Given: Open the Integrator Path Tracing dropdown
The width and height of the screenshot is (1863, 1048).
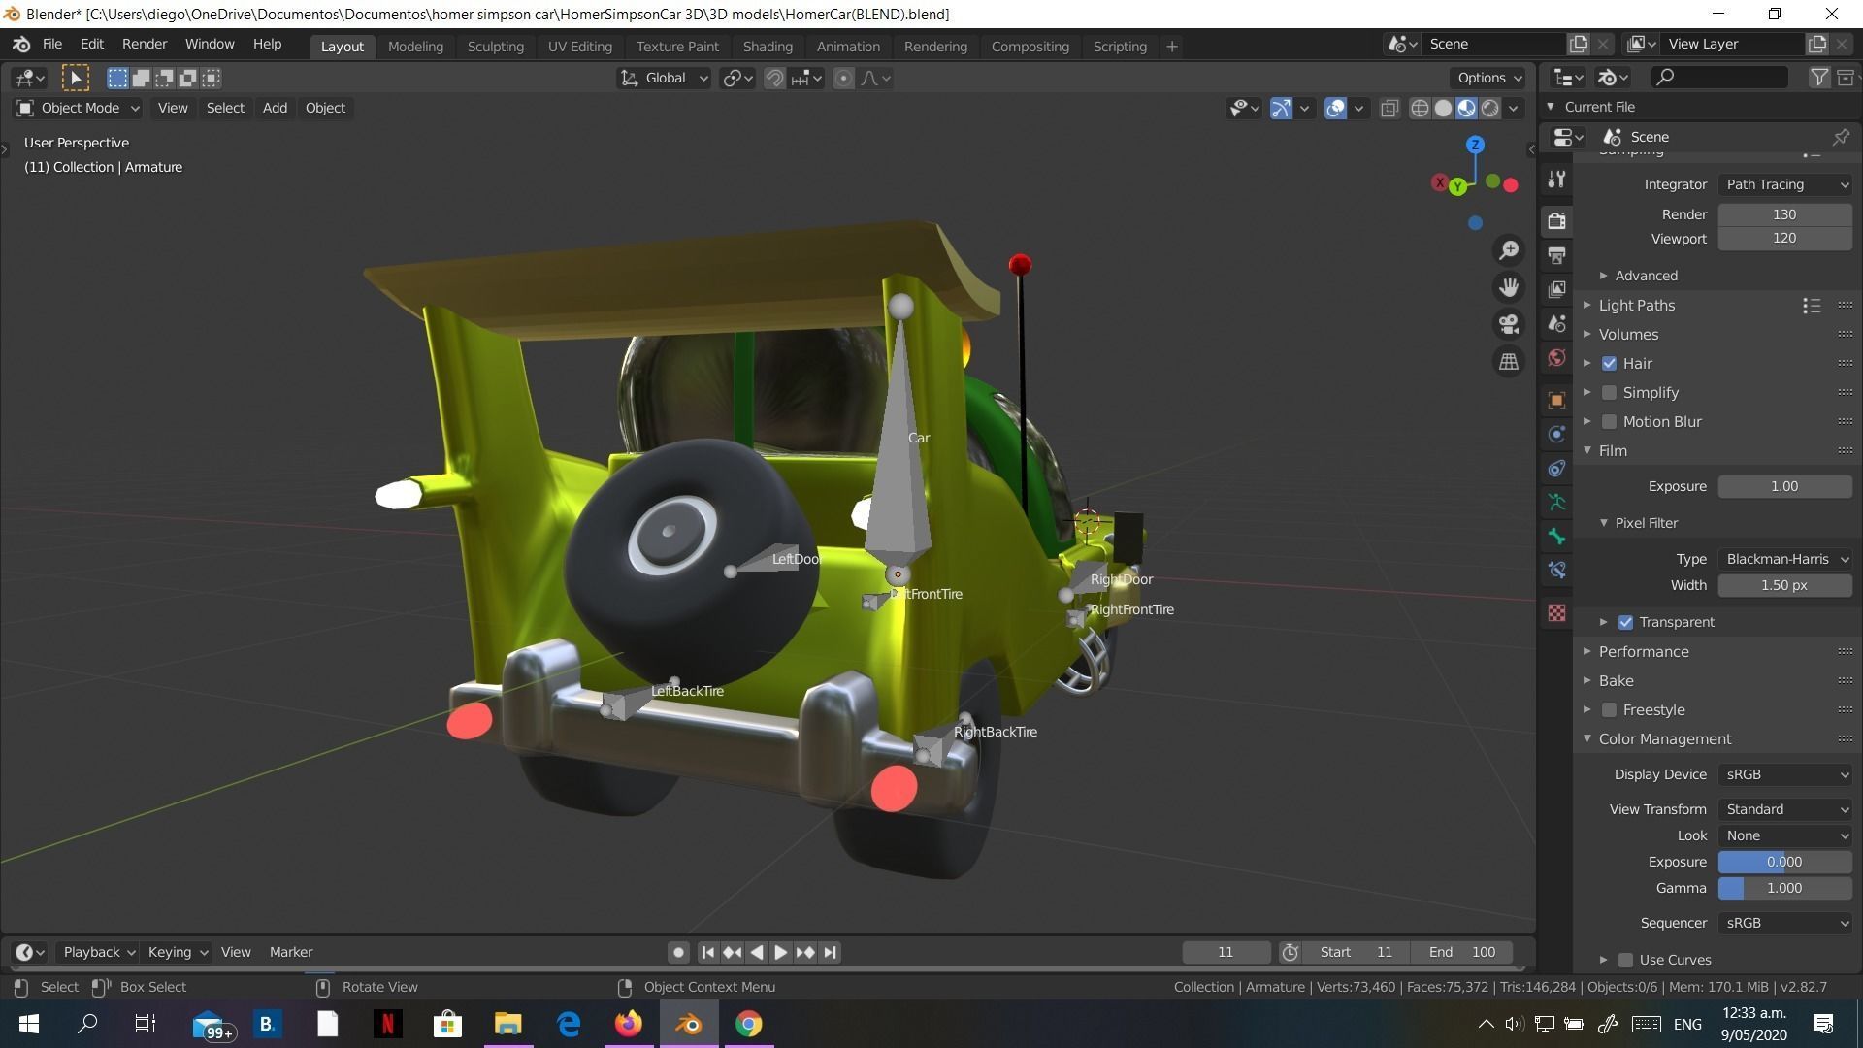Looking at the screenshot, I should (1785, 184).
